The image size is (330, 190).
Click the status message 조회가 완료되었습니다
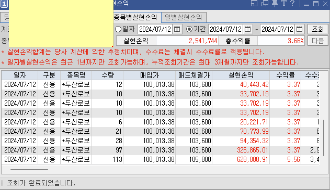pos(41,183)
